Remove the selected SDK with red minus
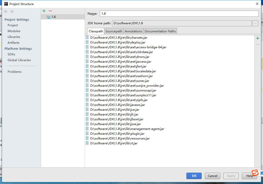The image size is (263, 184). (x=50, y=11)
